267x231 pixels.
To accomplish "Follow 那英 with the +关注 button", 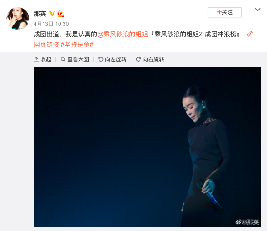I will (x=225, y=12).
